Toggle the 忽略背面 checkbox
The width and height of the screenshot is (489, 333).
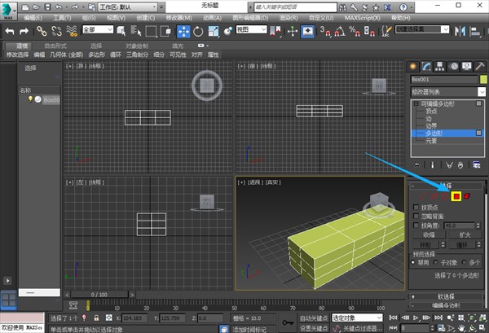417,217
